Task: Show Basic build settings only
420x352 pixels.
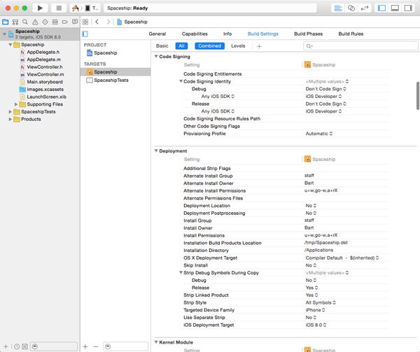Action: [162, 45]
